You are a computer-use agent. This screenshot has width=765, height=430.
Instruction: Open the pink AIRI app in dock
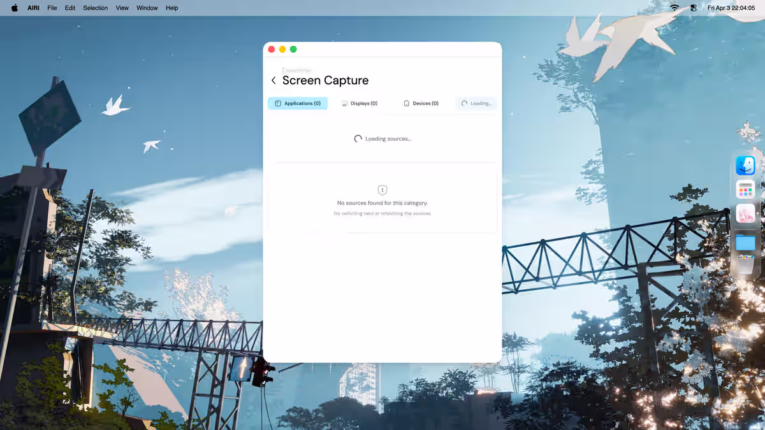click(x=745, y=213)
